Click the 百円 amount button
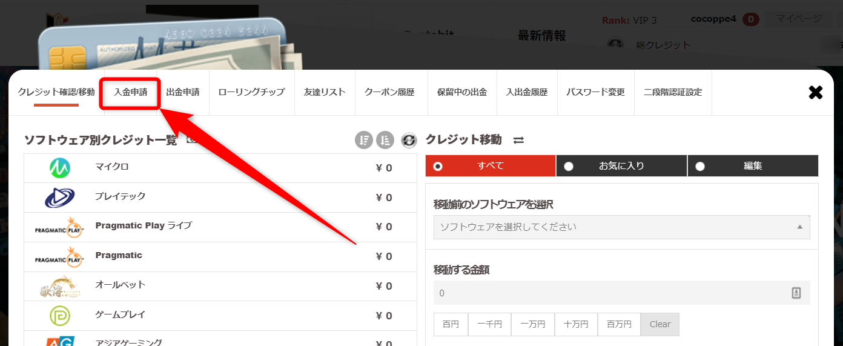This screenshot has width=843, height=346. point(451,324)
